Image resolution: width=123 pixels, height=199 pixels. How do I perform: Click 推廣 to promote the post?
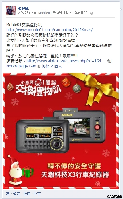(27, 194)
